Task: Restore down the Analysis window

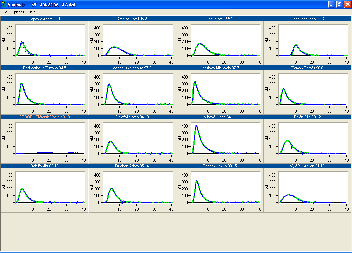Action: (340, 4)
